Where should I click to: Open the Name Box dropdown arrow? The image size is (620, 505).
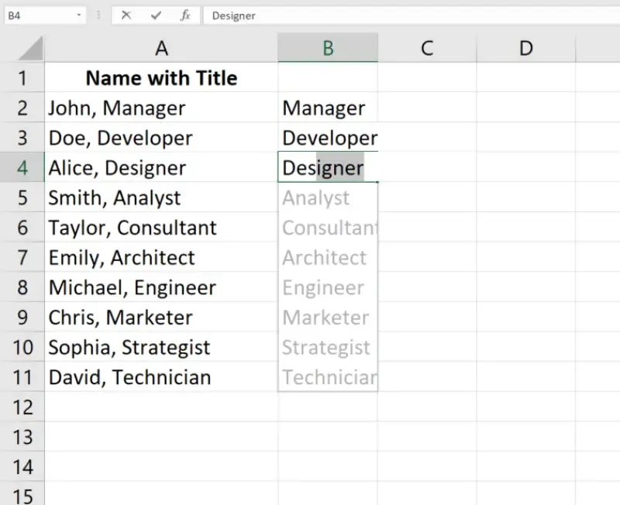pyautogui.click(x=80, y=15)
